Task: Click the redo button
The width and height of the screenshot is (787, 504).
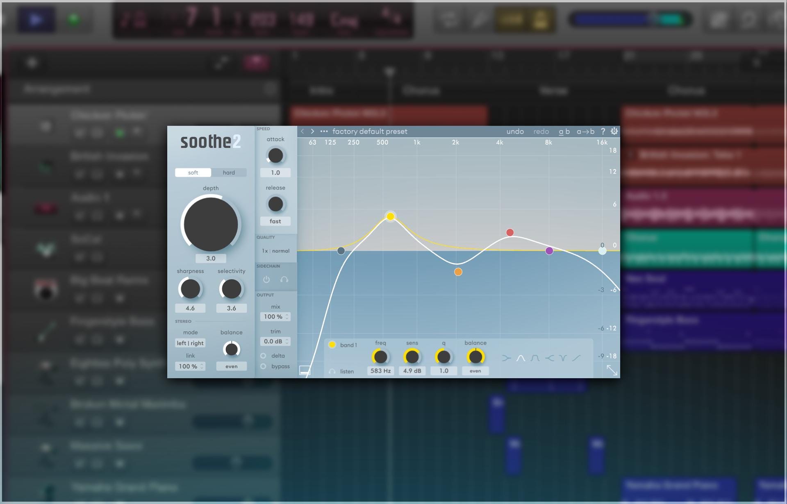Action: tap(541, 132)
